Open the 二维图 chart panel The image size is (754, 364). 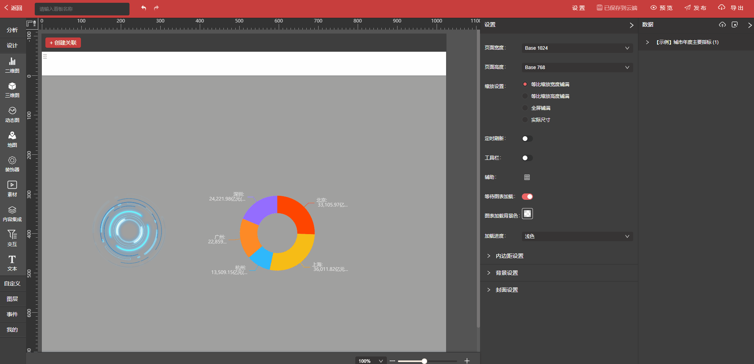(x=12, y=65)
